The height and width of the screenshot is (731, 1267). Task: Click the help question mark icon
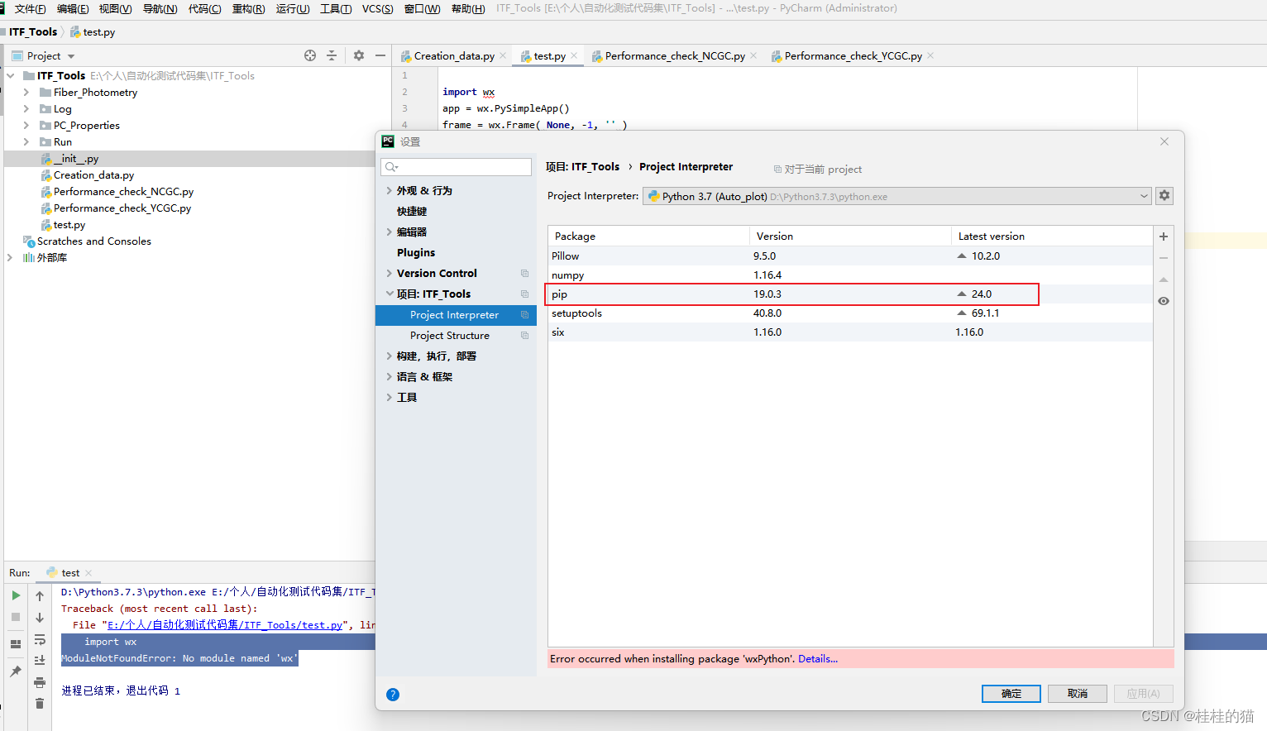[393, 695]
